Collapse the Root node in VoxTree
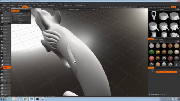Screen dimensions: 180x101 pos(150,70)
